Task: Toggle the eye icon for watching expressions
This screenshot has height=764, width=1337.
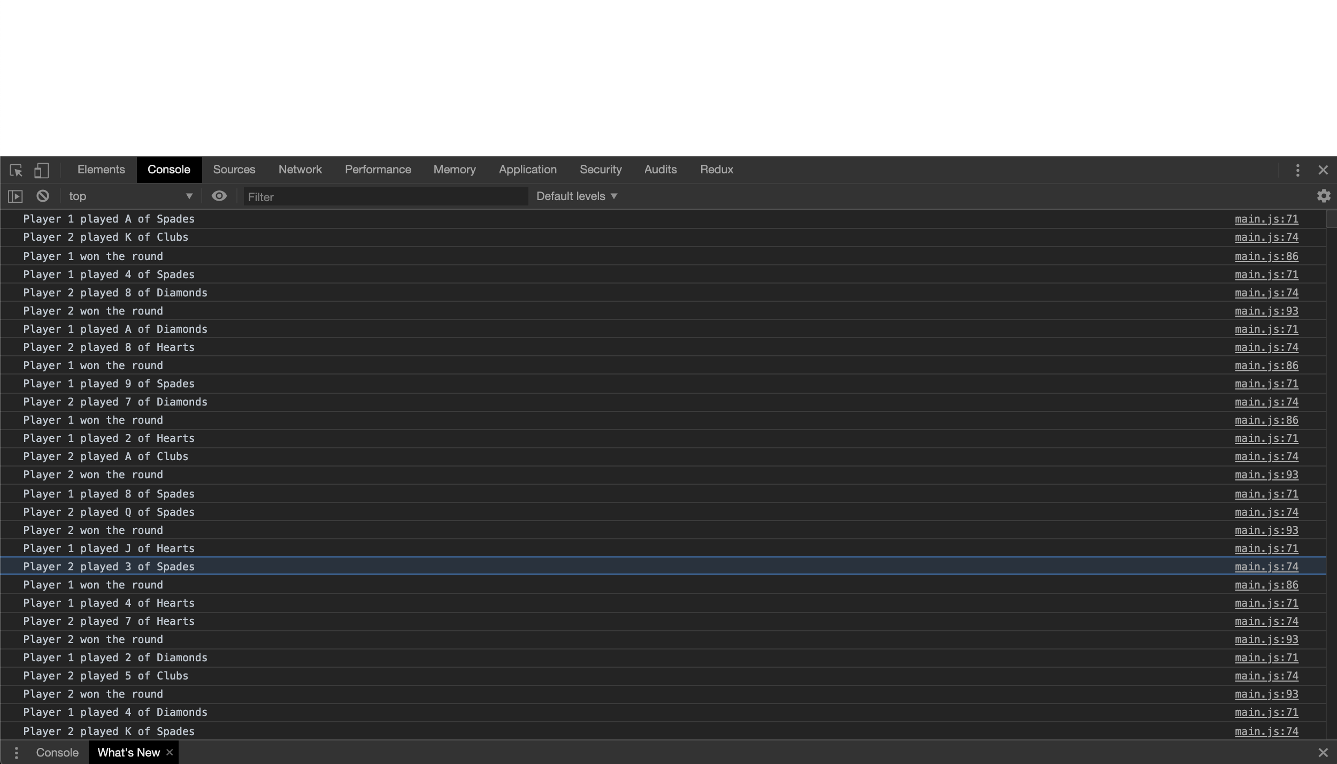Action: click(218, 195)
